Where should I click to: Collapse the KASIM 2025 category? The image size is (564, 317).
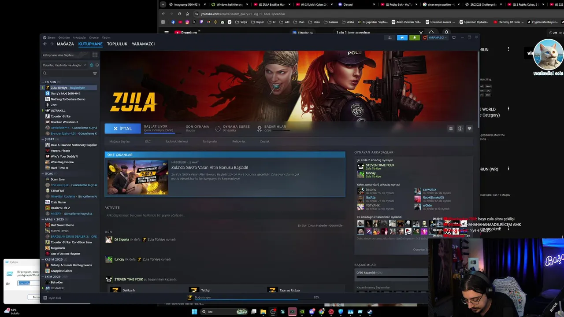[53, 259]
